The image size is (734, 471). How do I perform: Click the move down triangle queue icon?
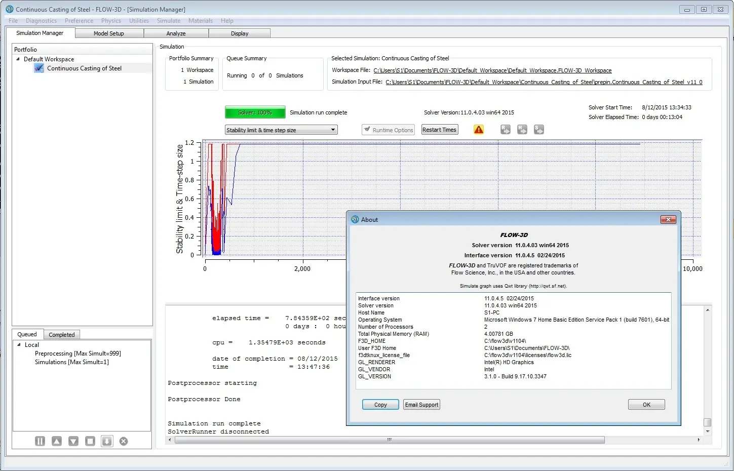point(73,441)
